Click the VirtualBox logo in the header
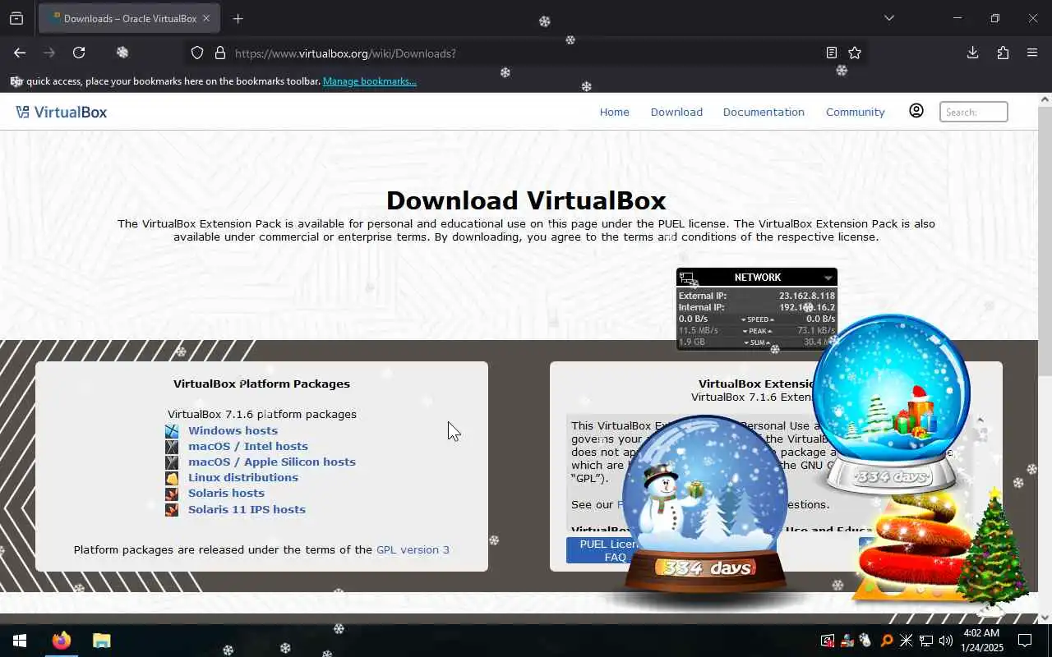Image resolution: width=1052 pixels, height=657 pixels. coord(62,112)
